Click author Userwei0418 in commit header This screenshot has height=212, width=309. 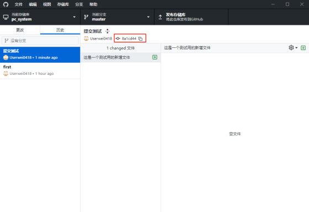point(101,39)
